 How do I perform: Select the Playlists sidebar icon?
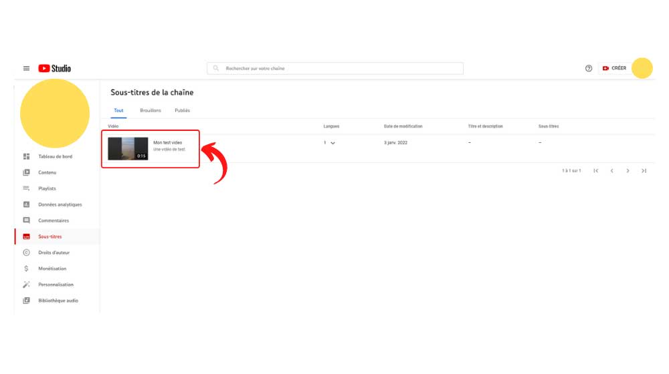[27, 188]
